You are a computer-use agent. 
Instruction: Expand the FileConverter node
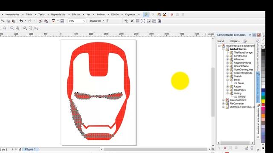click(224, 104)
